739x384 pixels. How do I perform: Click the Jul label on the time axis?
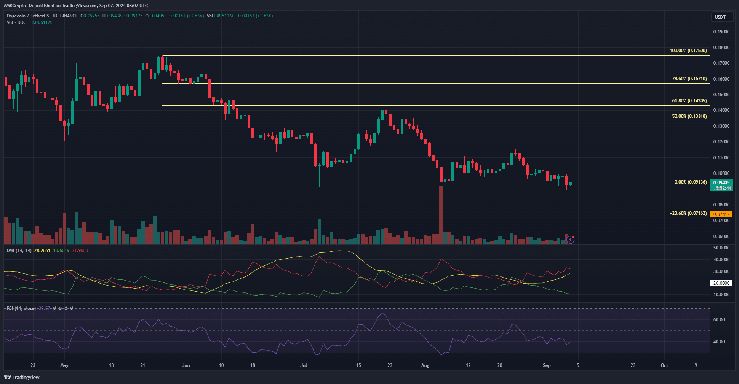(304, 365)
